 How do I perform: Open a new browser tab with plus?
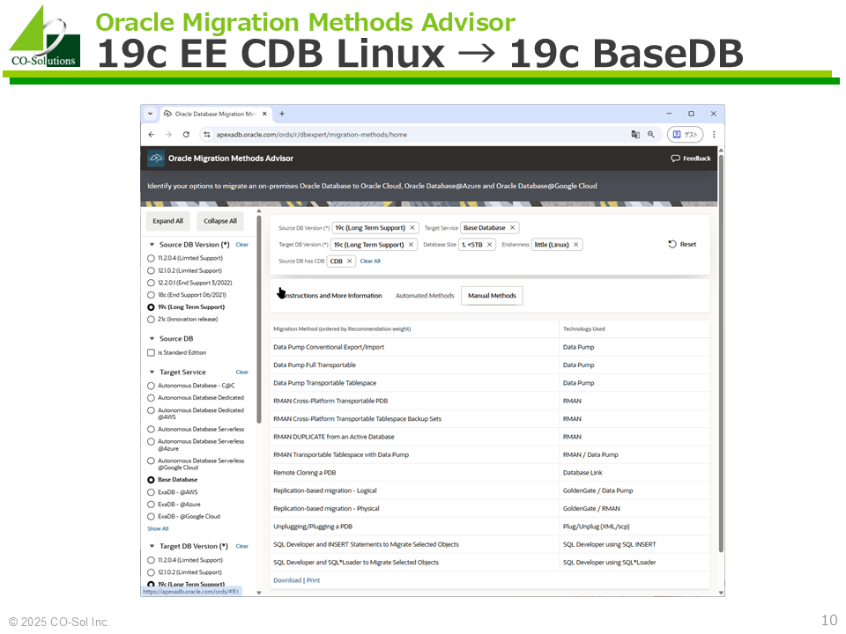[282, 114]
